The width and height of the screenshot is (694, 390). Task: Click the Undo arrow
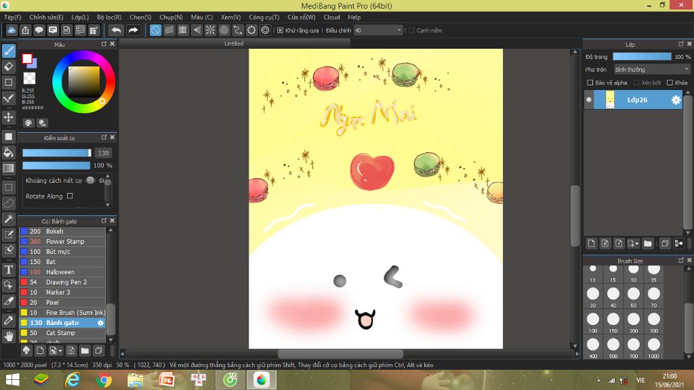pos(116,30)
